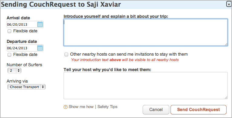The width and height of the screenshot is (232, 118).
Task: Allow nearby hosts to send invitations
Action: (x=66, y=54)
